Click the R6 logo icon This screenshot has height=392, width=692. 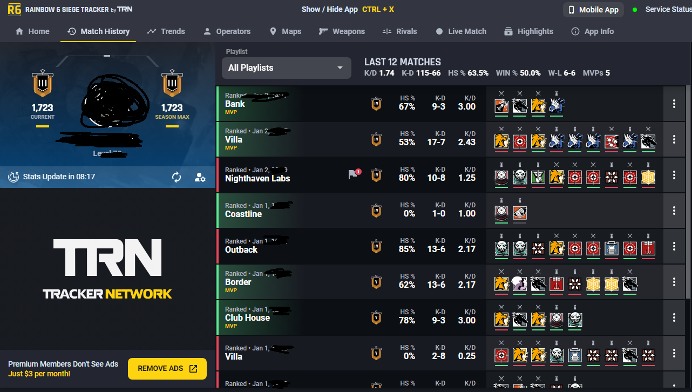coord(15,9)
